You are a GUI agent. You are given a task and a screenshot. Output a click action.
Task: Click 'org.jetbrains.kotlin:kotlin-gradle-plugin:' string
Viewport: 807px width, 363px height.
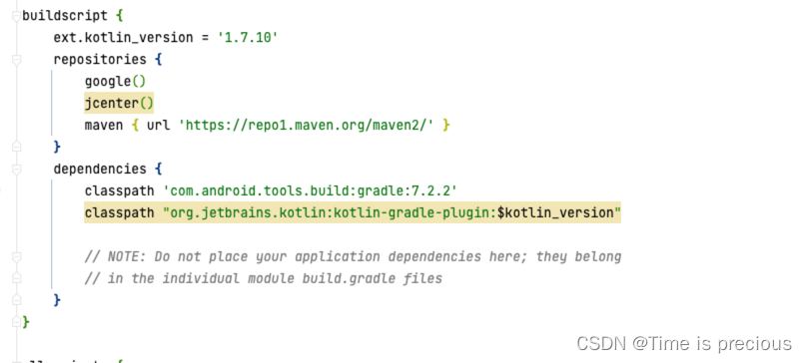[330, 212]
